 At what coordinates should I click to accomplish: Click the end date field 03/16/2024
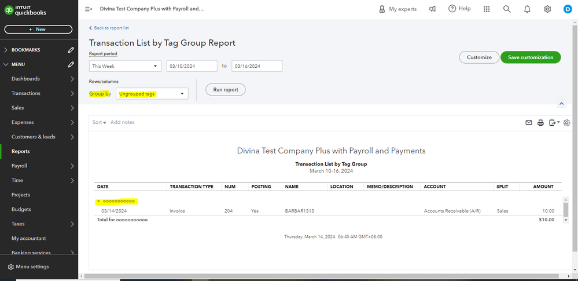257,66
